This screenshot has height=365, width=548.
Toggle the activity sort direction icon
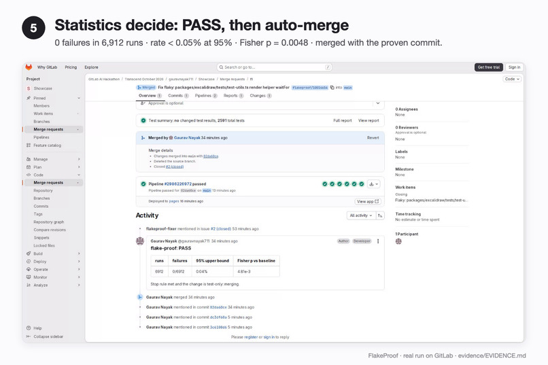point(380,215)
